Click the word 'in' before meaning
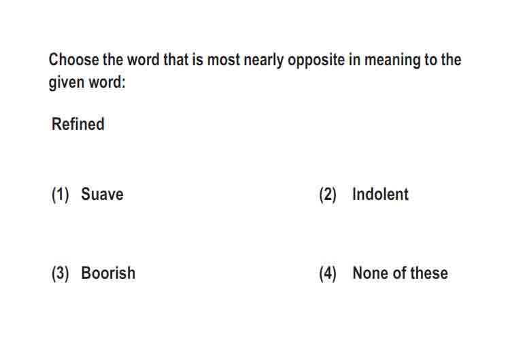This screenshot has height=340, width=510. point(354,60)
